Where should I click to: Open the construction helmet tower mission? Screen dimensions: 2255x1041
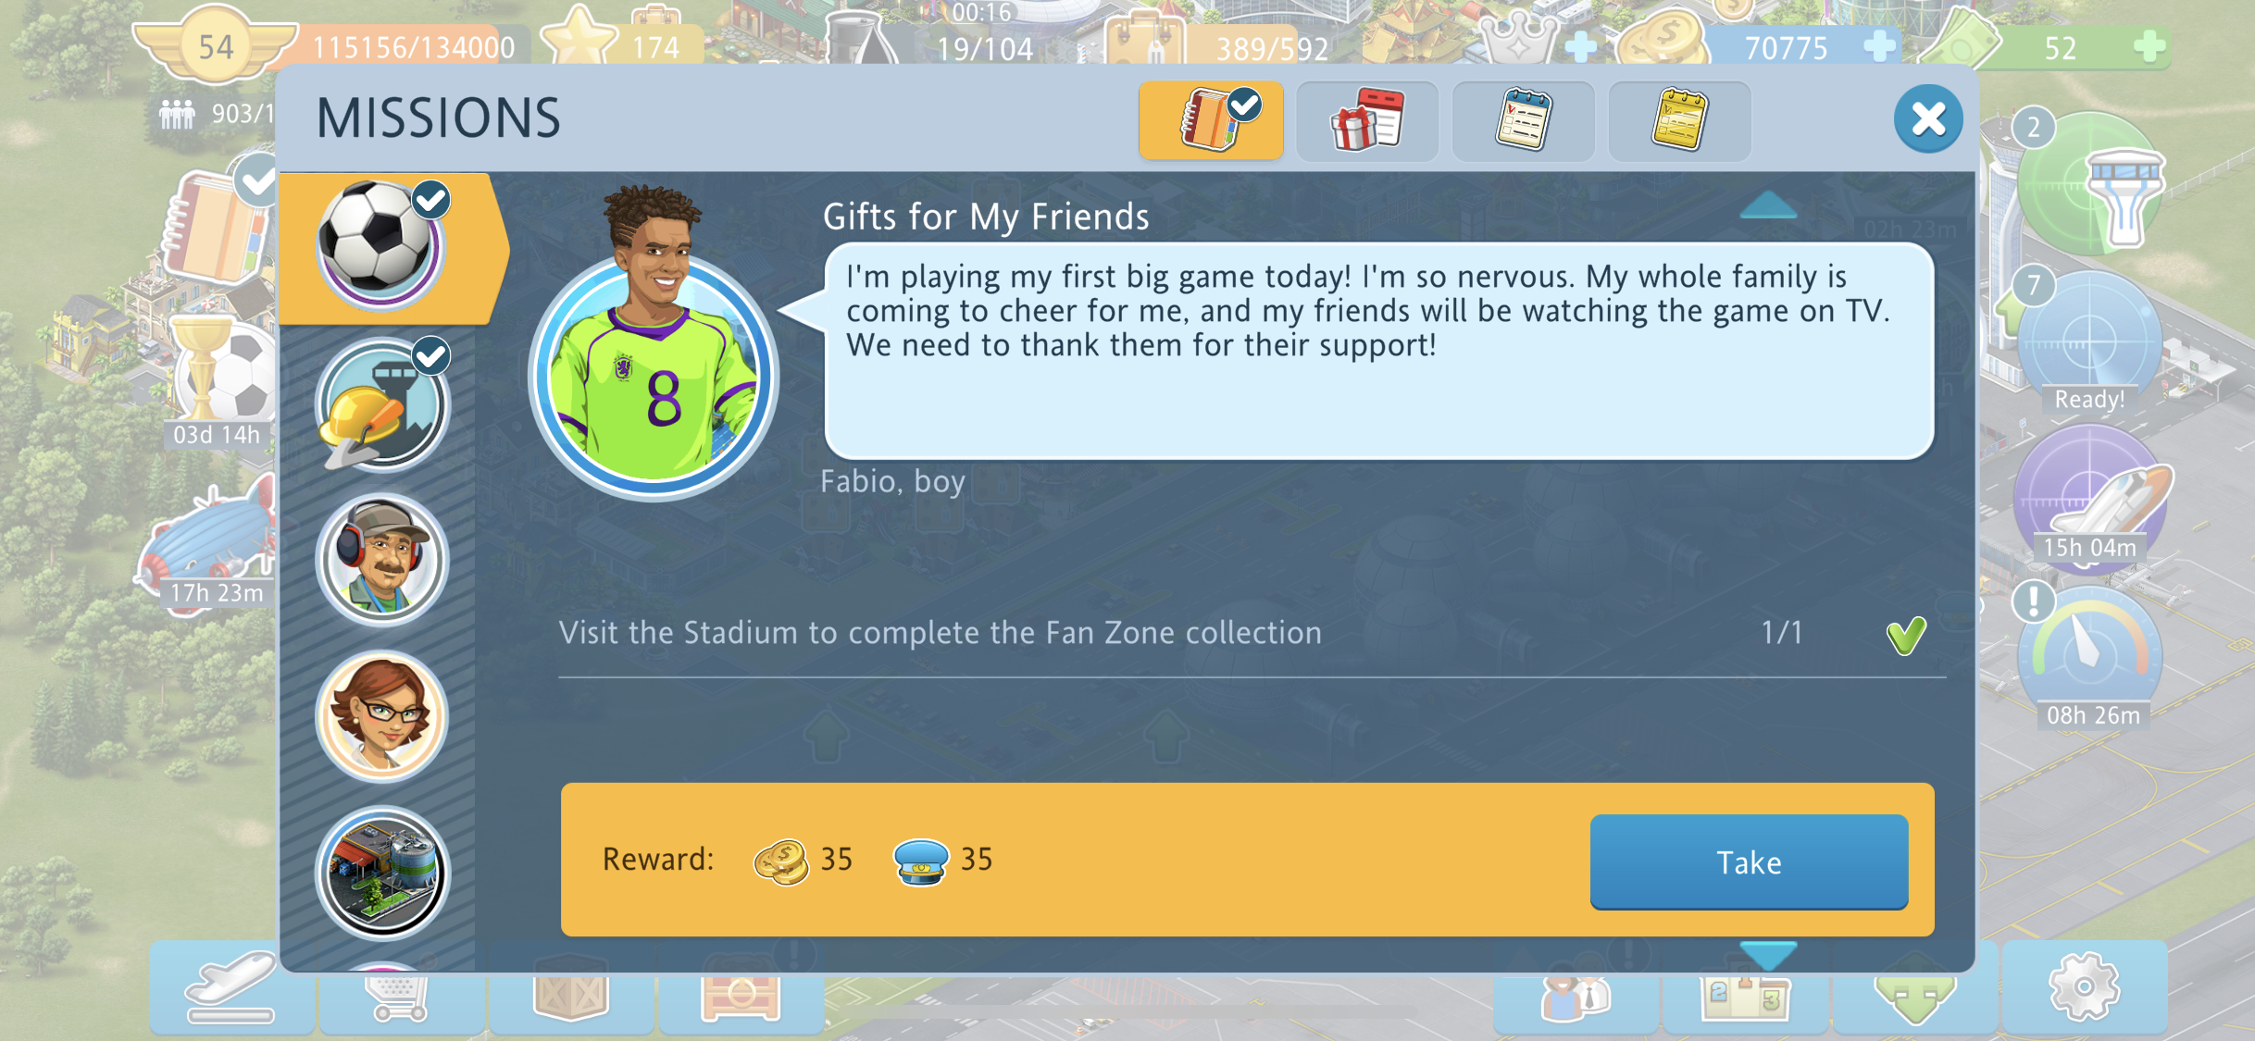point(383,403)
